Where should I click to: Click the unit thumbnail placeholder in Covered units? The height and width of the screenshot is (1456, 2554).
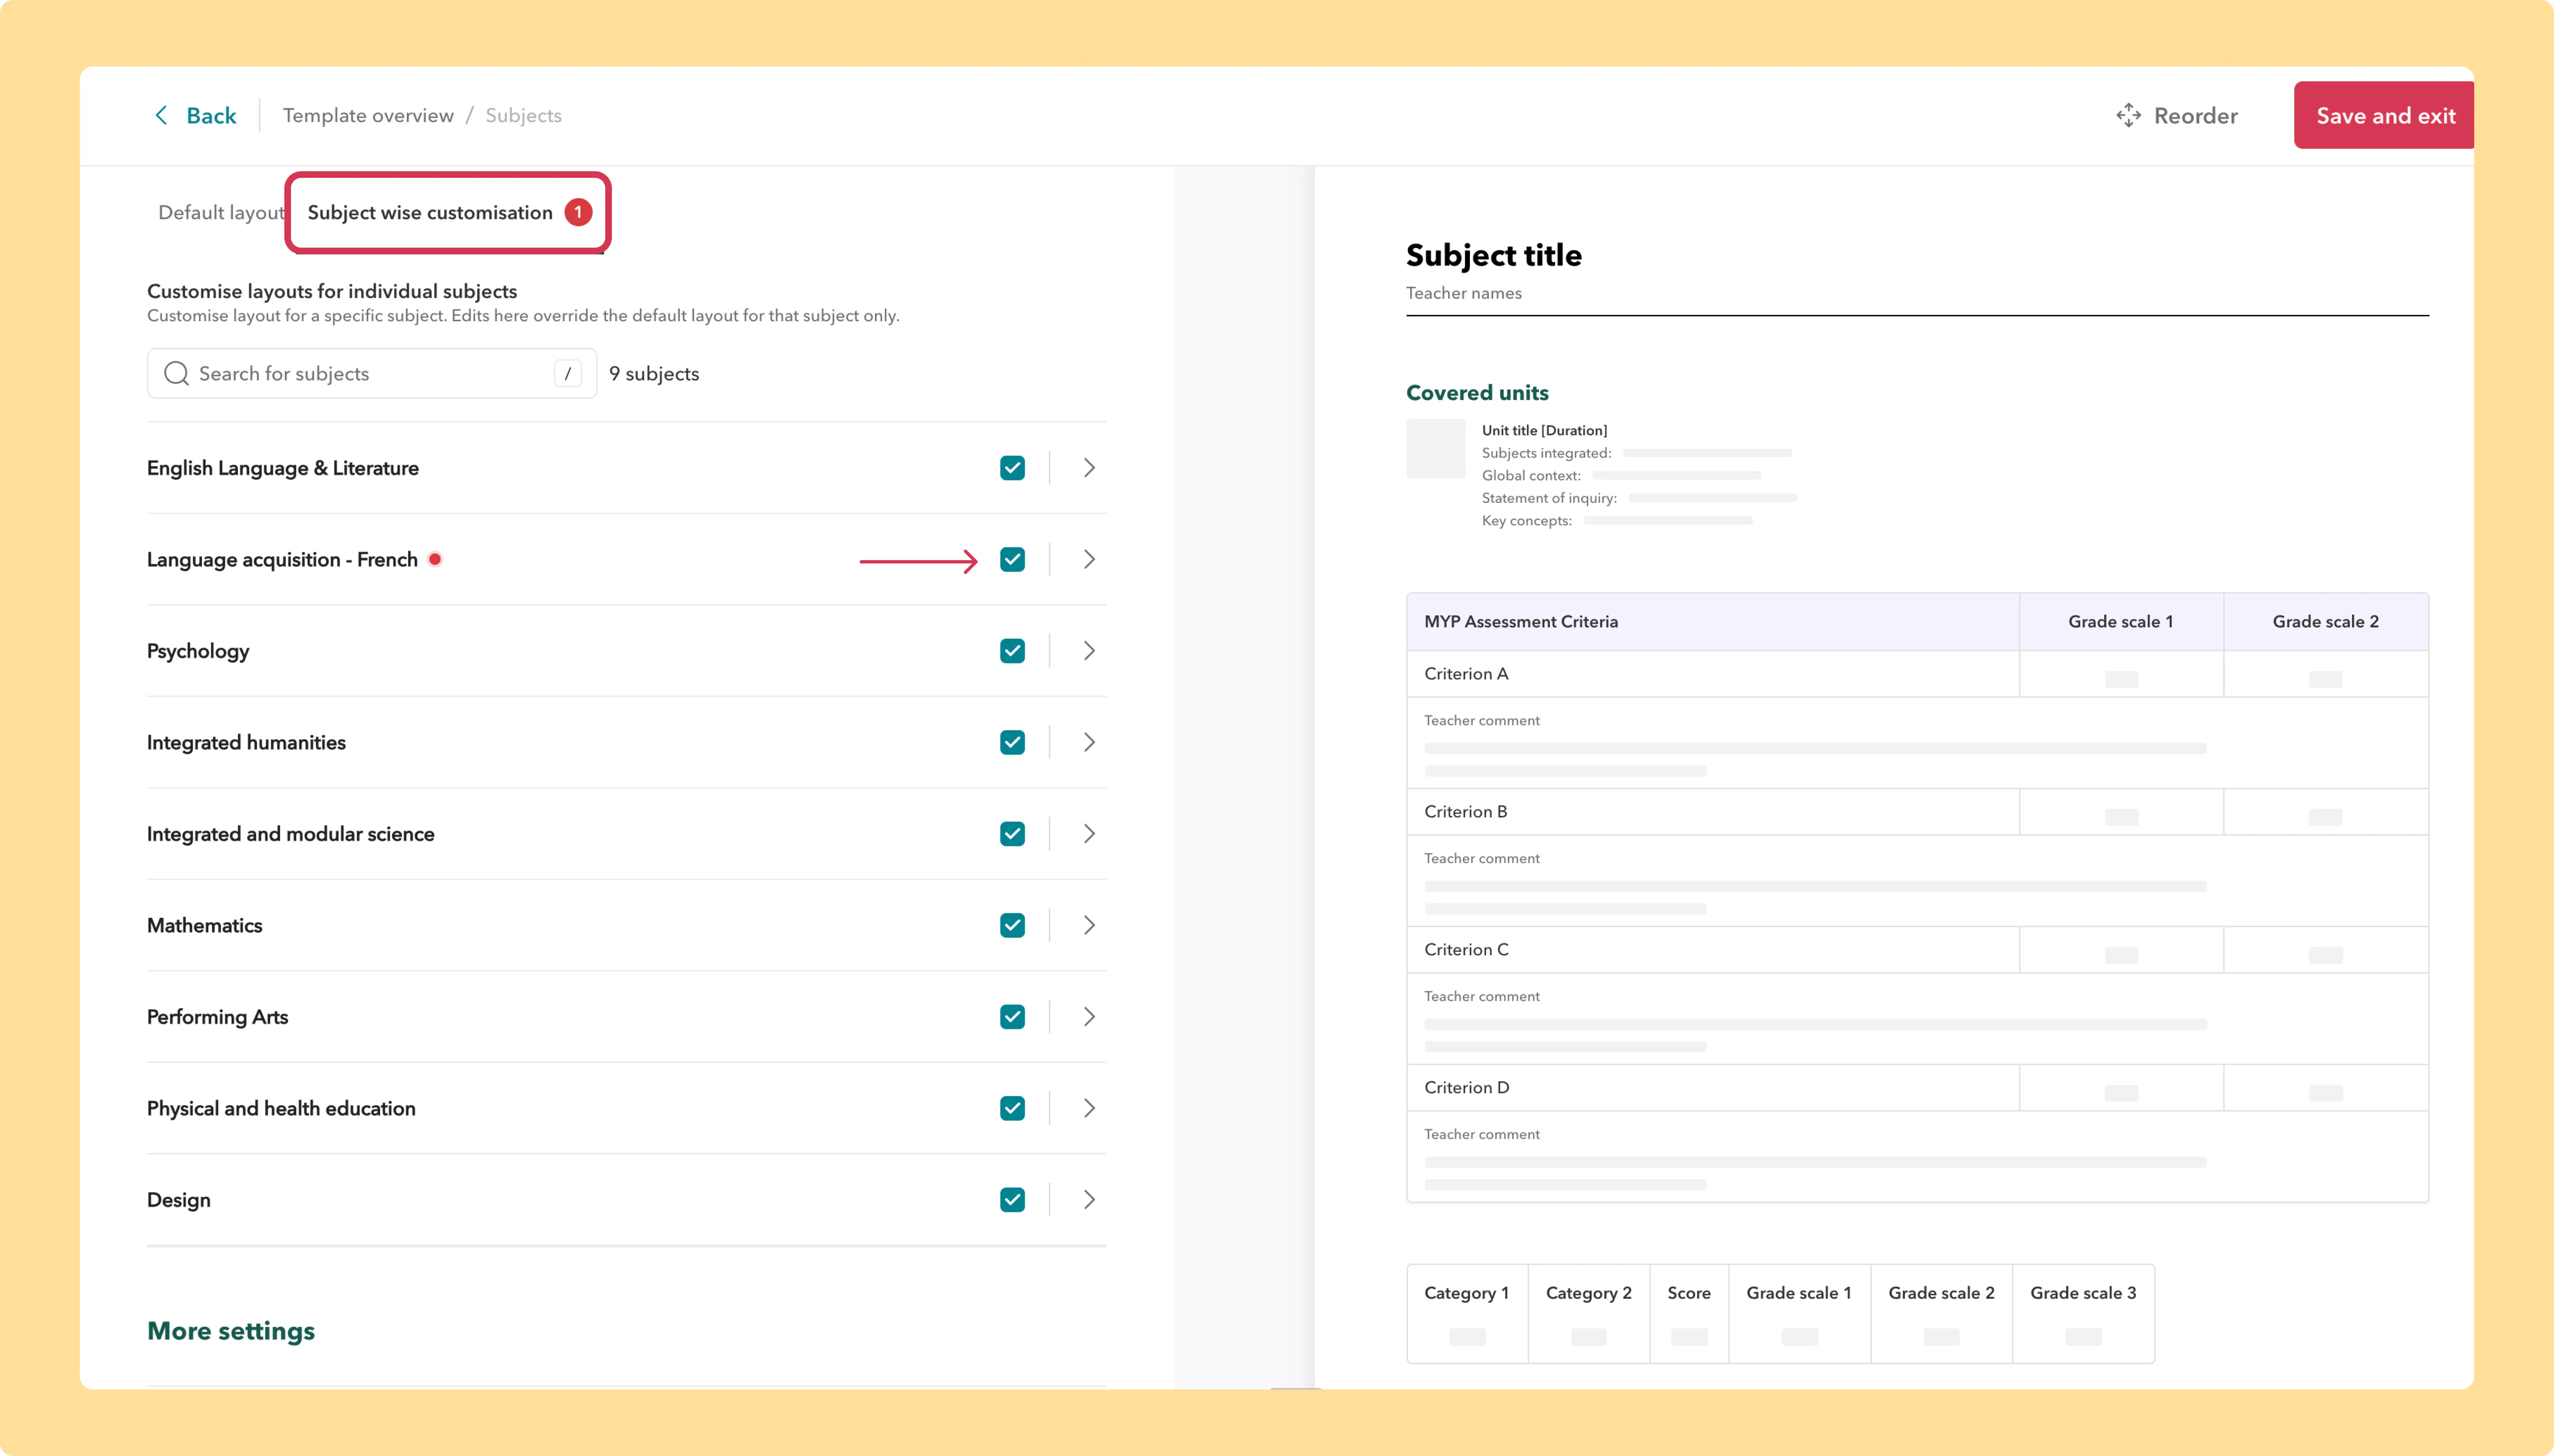[1435, 448]
